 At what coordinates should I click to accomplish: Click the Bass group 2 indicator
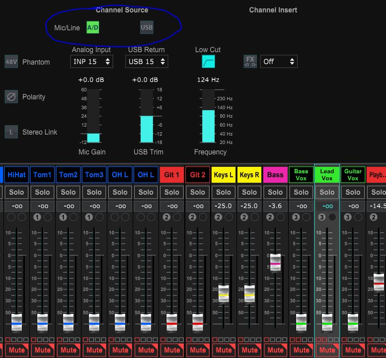(270, 217)
